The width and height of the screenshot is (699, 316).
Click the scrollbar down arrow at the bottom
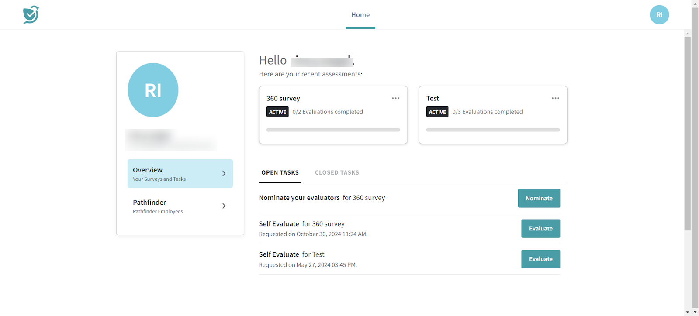click(x=687, y=312)
